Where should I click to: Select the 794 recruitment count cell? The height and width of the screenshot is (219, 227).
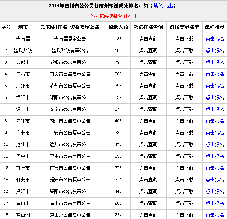coord(118,62)
